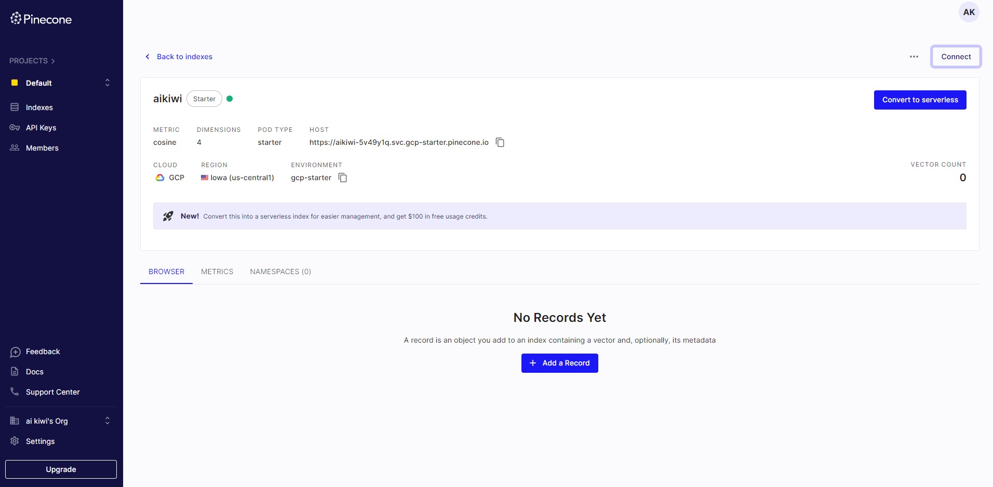Click the AK user avatar
The height and width of the screenshot is (487, 993).
[969, 12]
